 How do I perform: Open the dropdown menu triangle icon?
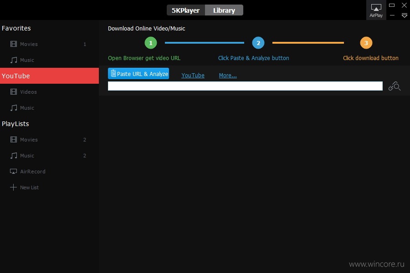(404, 15)
